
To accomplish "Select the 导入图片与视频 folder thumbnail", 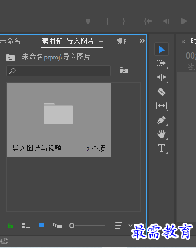I will [x=59, y=120].
